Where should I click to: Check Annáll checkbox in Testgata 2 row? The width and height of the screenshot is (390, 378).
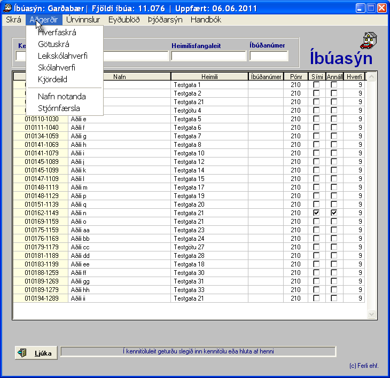coord(334,93)
